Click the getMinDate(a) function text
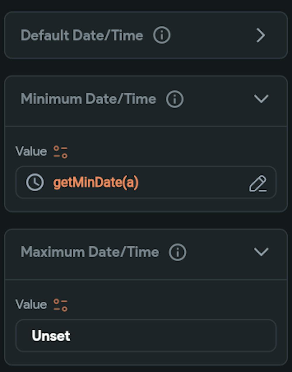Image resolution: width=292 pixels, height=372 pixels. coord(96,183)
